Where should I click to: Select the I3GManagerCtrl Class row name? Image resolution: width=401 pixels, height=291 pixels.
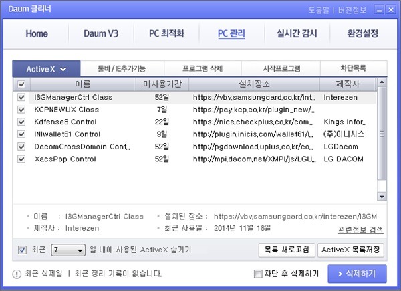(74, 98)
